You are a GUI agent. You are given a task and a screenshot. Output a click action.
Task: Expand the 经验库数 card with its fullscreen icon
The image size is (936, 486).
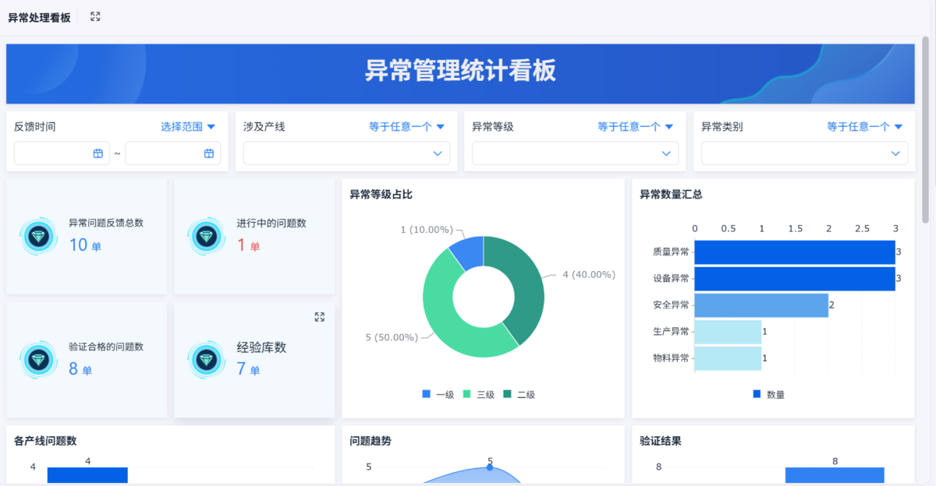pos(319,317)
